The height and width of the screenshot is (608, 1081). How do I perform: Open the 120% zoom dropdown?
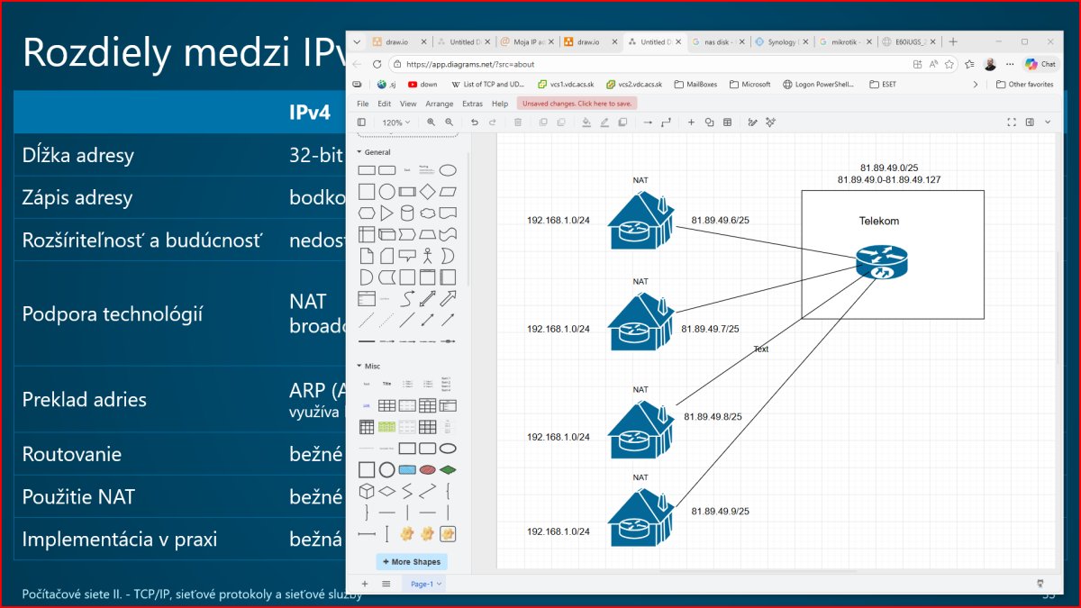click(x=396, y=123)
